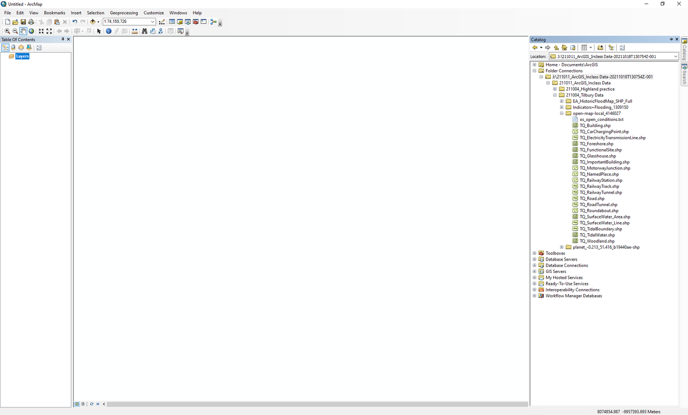Screen dimensions: 688x415
Task: Collapse the 211004_Tilbury Data folder
Action: 555,95
